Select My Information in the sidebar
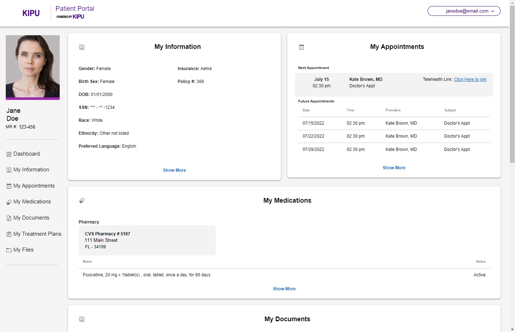The height and width of the screenshot is (332, 515). pyautogui.click(x=31, y=170)
